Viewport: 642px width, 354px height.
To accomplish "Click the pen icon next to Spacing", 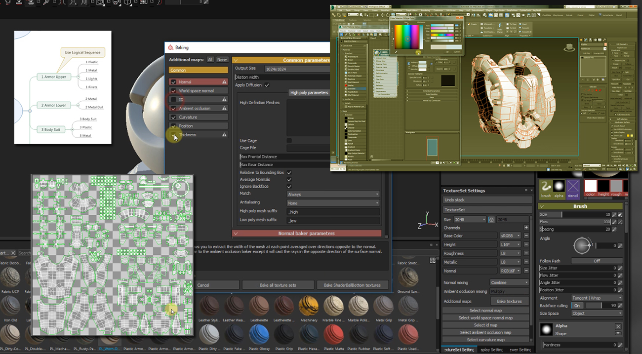I will pos(614,230).
